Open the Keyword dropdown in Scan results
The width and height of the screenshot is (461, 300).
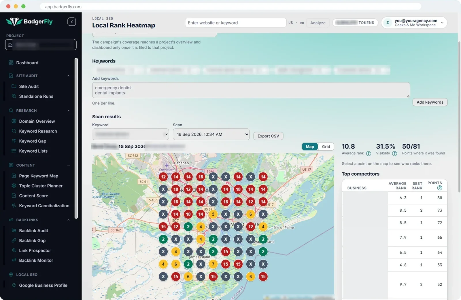(x=131, y=134)
